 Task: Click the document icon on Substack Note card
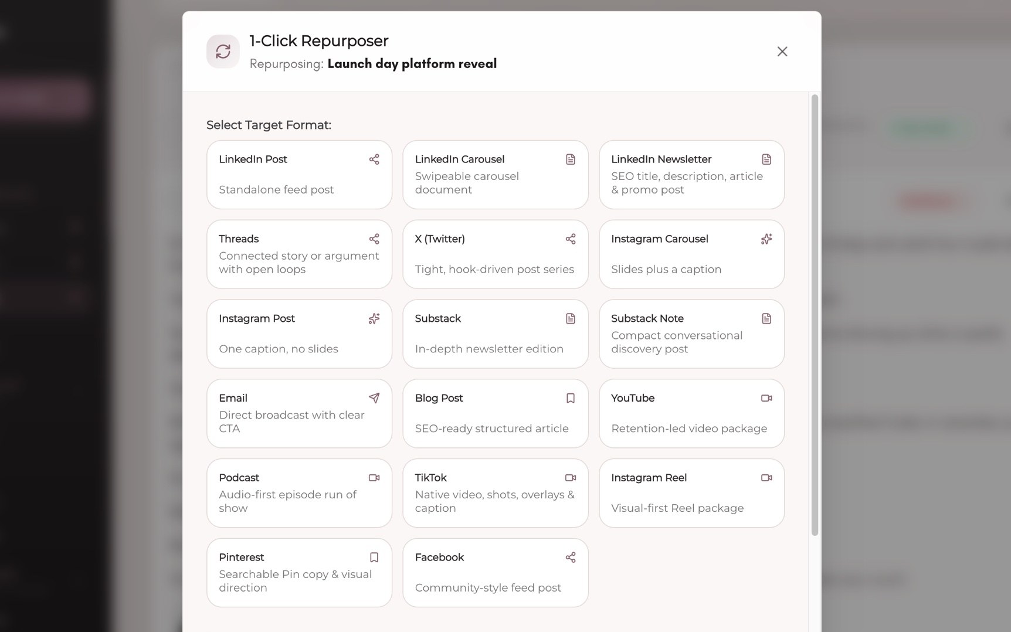click(x=766, y=319)
